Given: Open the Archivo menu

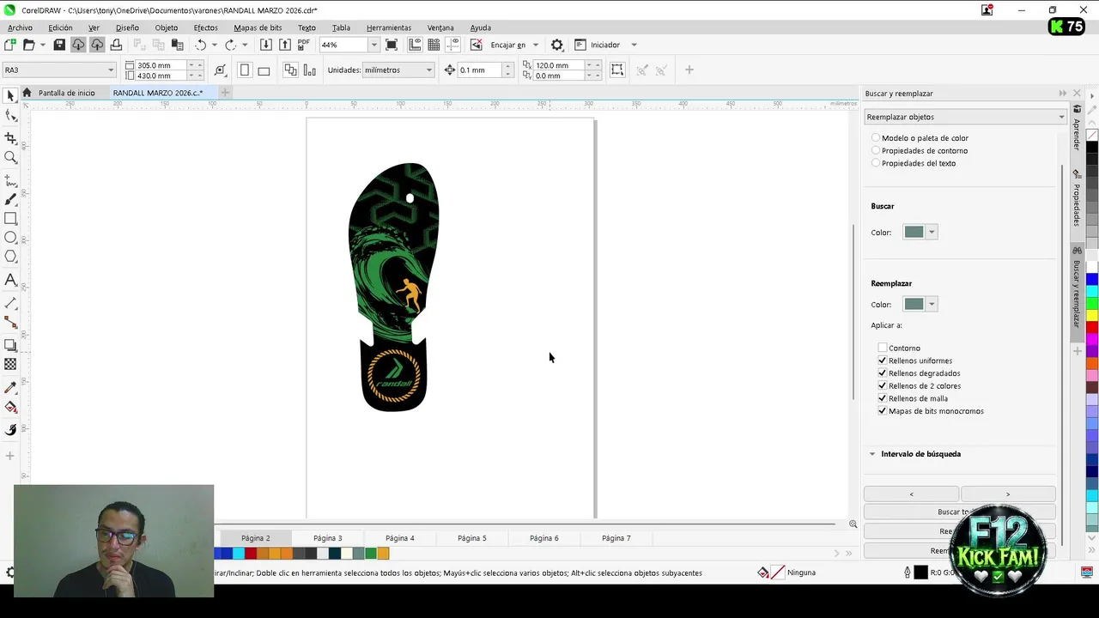Looking at the screenshot, I should pyautogui.click(x=20, y=27).
